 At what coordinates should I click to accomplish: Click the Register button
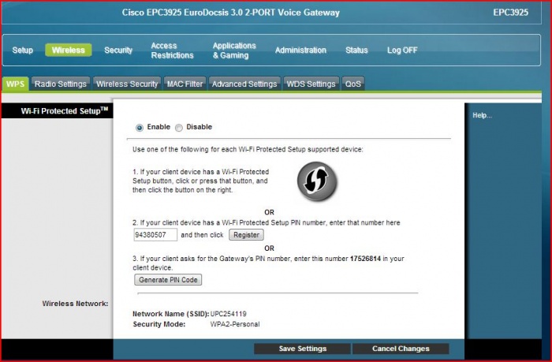tap(246, 235)
